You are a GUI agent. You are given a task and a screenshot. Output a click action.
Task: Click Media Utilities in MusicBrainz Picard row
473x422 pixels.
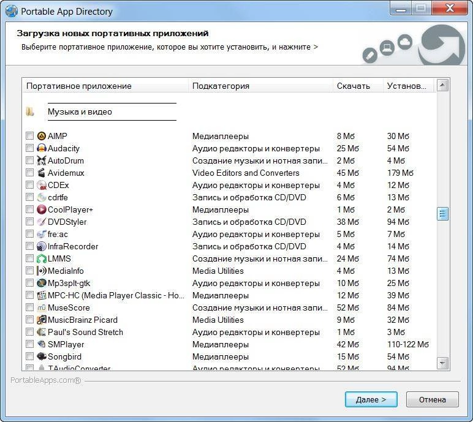point(218,320)
